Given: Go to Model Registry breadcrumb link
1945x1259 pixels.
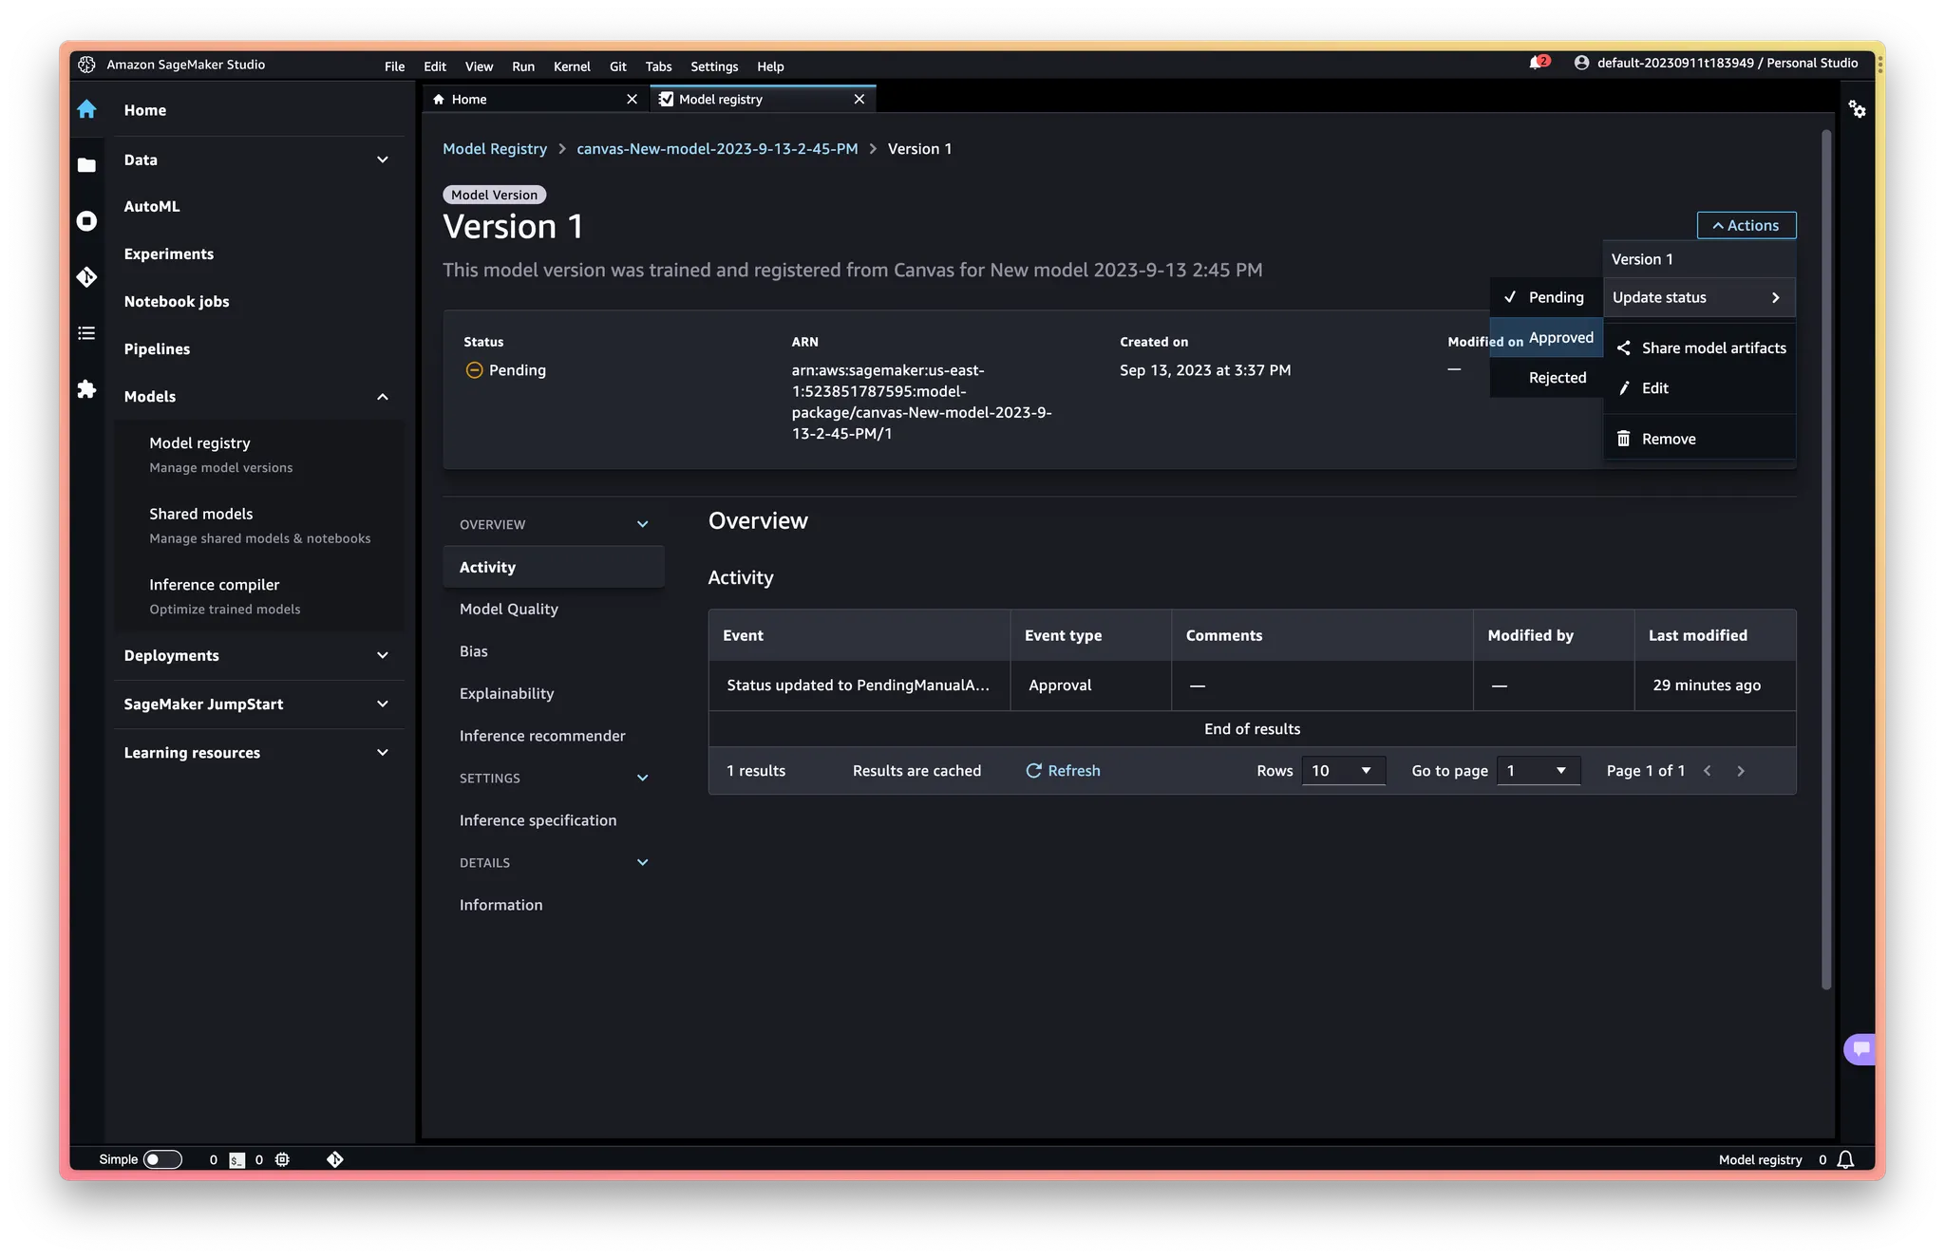Looking at the screenshot, I should 495,149.
